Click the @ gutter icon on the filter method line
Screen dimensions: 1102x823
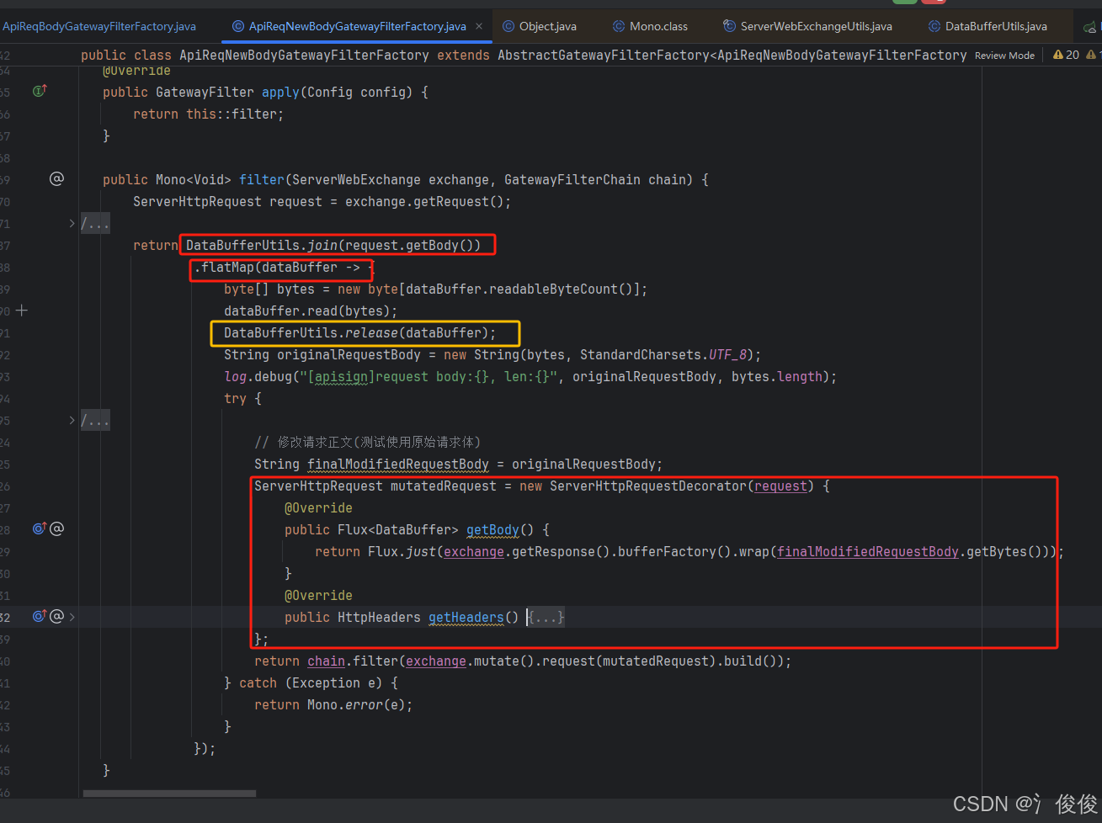pyautogui.click(x=56, y=178)
